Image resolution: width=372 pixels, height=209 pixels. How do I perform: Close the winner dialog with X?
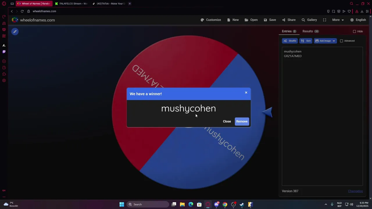click(246, 93)
